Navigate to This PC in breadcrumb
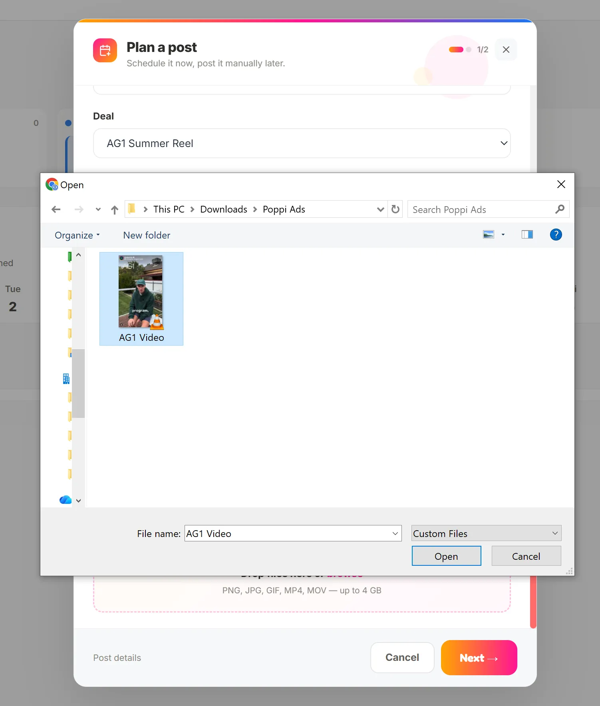 169,209
